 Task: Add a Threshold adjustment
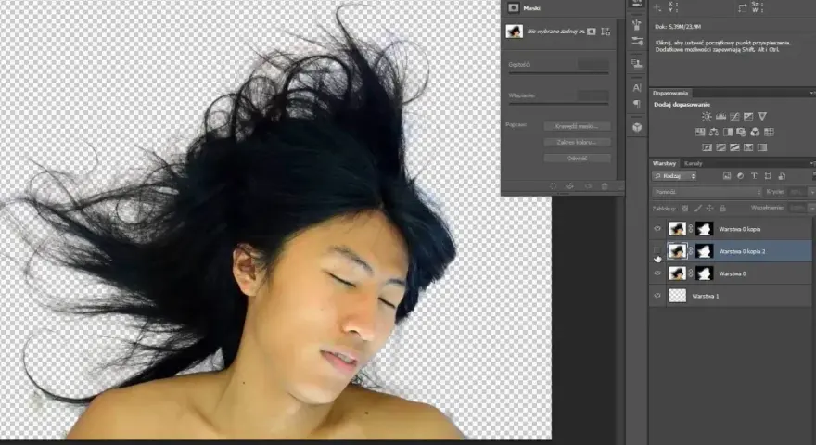tap(734, 147)
